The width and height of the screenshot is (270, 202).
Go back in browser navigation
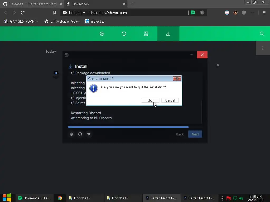6,13
